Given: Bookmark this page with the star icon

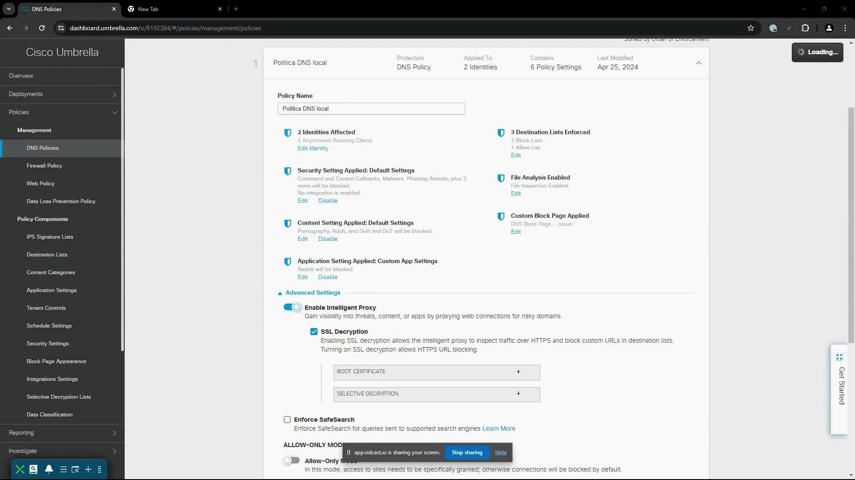Looking at the screenshot, I should coord(751,28).
